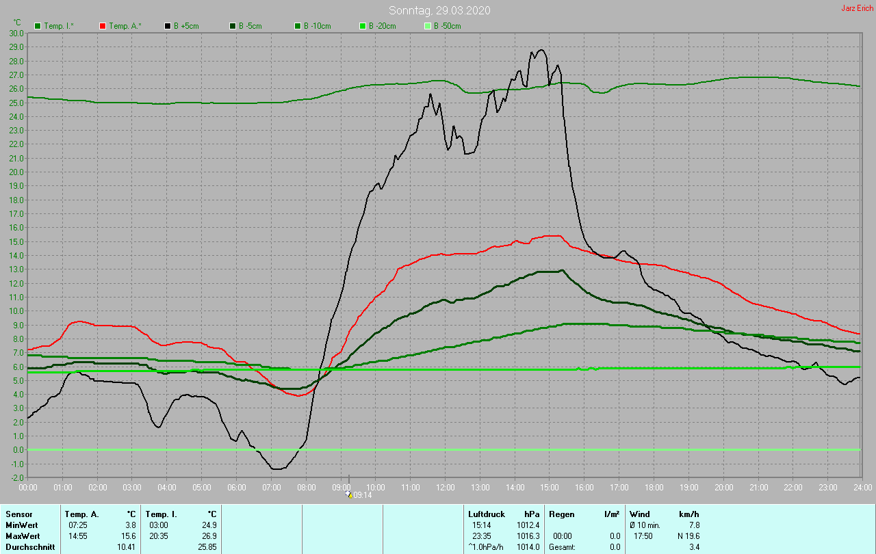
Task: Click the "Temp. A." column header in the table
Action: 82,514
